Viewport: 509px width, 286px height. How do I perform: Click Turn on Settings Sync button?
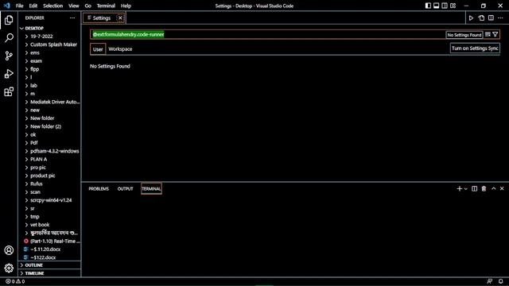[x=475, y=48]
